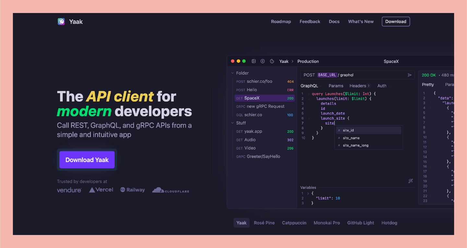Choose site_id from the autocomplete list
467x248 pixels.
pos(369,130)
